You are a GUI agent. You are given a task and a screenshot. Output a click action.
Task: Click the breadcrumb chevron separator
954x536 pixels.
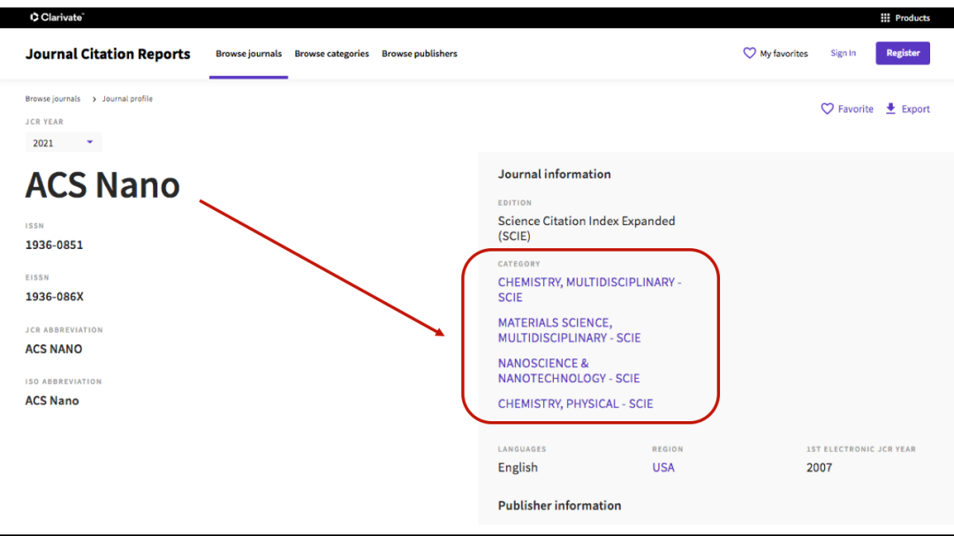pos(94,99)
